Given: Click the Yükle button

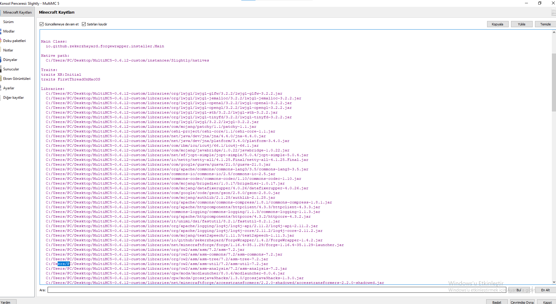Looking at the screenshot, I should [x=522, y=24].
